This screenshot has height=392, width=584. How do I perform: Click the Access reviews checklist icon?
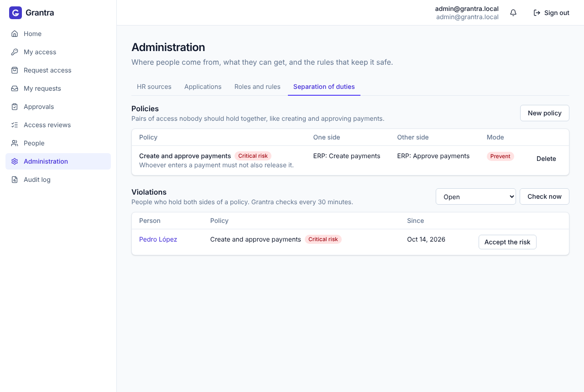[x=15, y=125]
